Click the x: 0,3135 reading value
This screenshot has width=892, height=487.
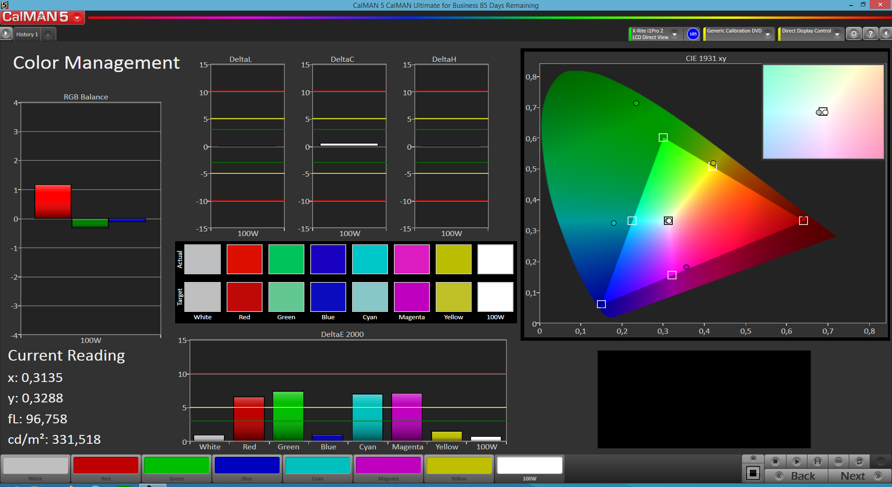point(35,377)
